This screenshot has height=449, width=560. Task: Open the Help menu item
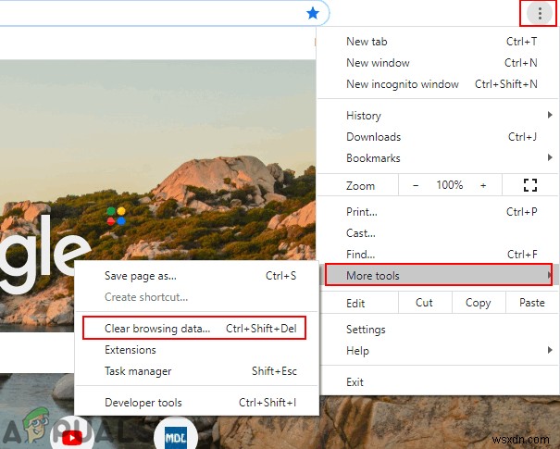pyautogui.click(x=438, y=351)
